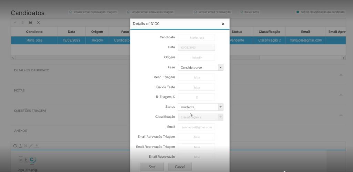The height and width of the screenshot is (172, 353).
Task: Click the mariajose@gmail.com cell in table row
Action: (x=305, y=41)
